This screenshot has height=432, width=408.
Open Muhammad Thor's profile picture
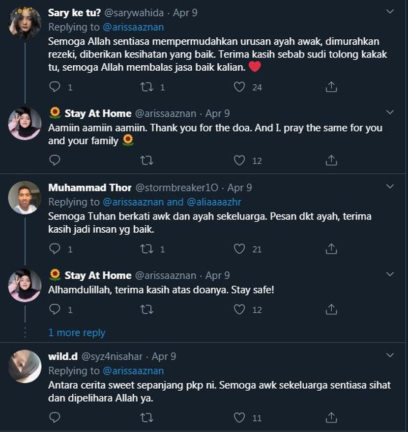pyautogui.click(x=24, y=197)
